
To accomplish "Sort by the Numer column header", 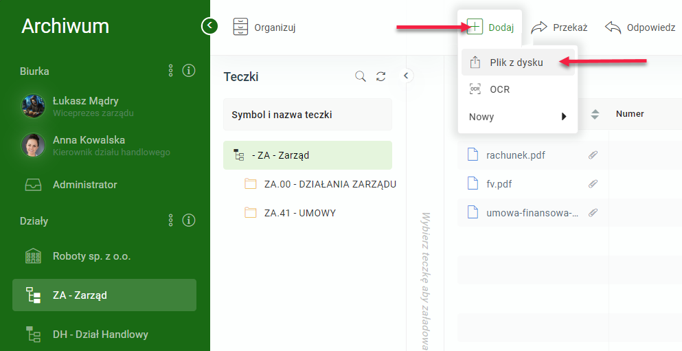I will 630,114.
